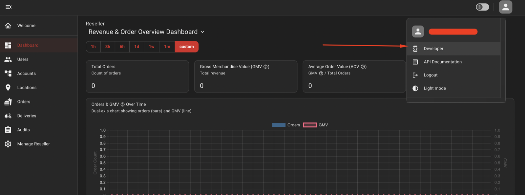The image size is (525, 195).
Task: Toggle Orders series in chart legend
Action: (286, 125)
